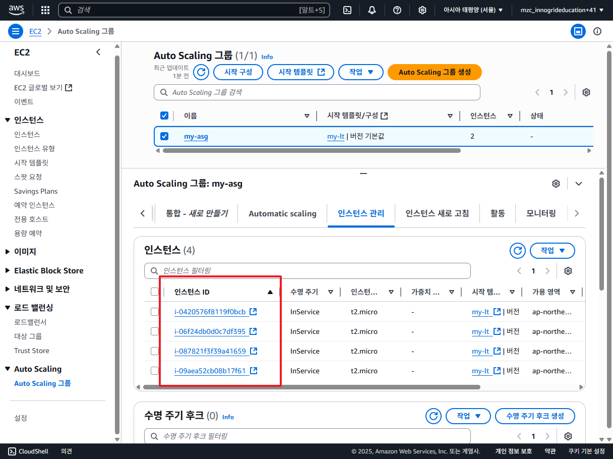Open Auto Scaling groups table preferences gear
Viewport: 613px width, 459px height.
coord(586,92)
